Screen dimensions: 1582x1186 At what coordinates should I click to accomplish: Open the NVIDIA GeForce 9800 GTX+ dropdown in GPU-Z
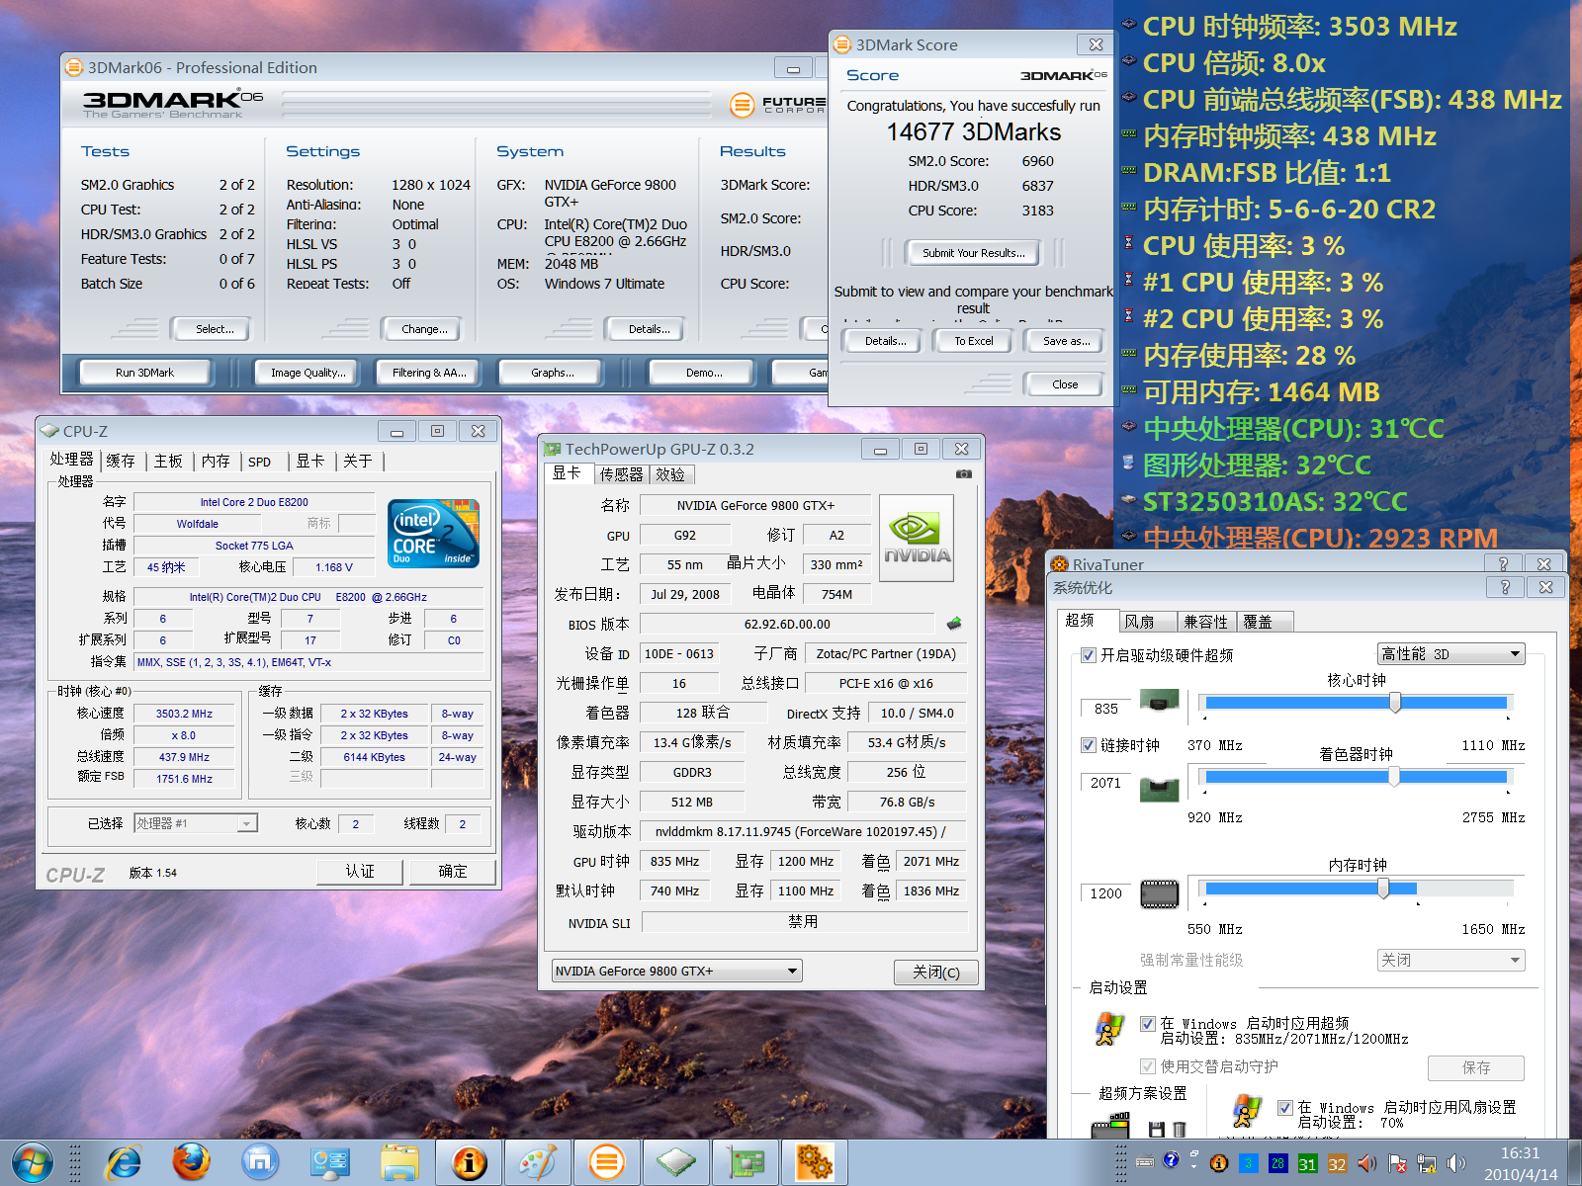pos(676,971)
